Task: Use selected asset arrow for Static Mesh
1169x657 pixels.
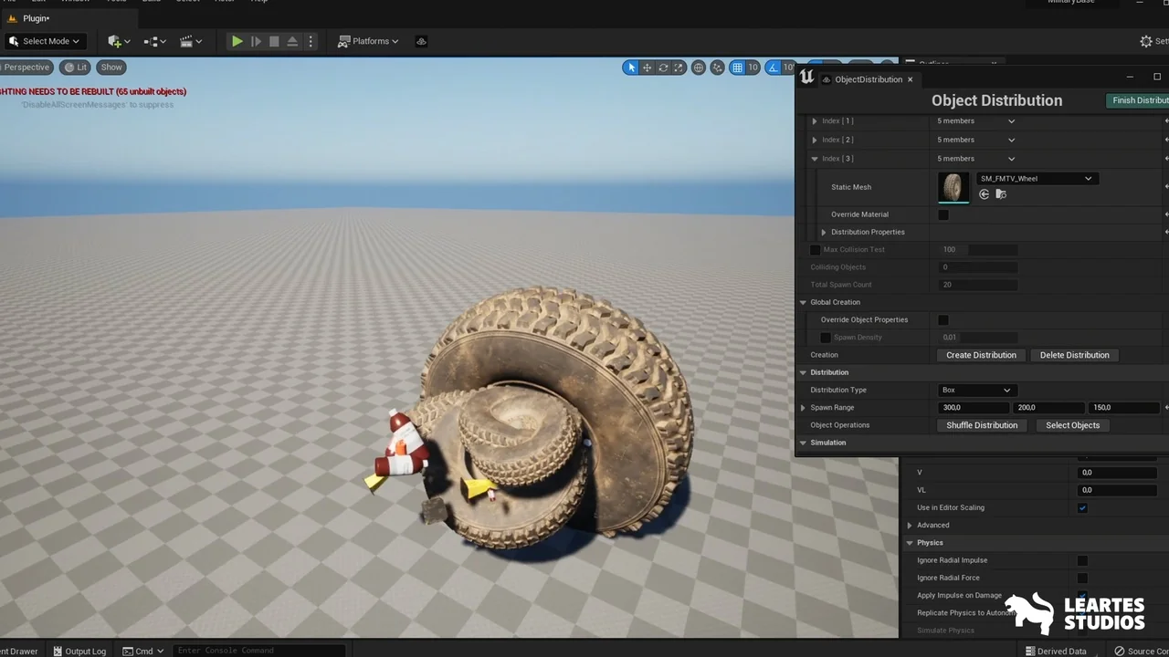Action: 984,194
